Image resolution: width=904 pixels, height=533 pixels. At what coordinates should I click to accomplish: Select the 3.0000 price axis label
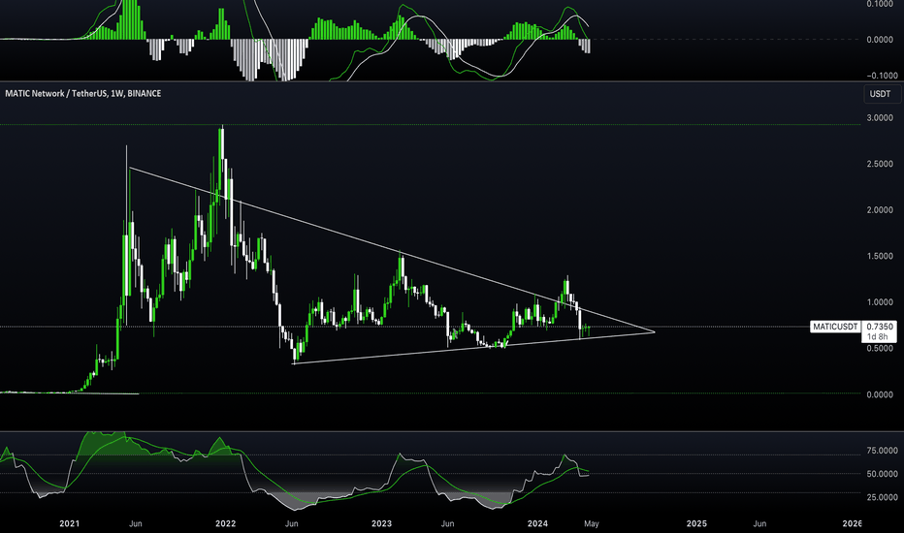tap(880, 117)
